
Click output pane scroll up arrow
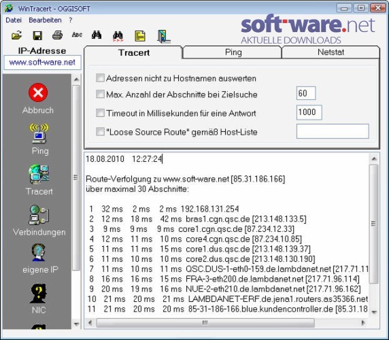tap(374, 158)
